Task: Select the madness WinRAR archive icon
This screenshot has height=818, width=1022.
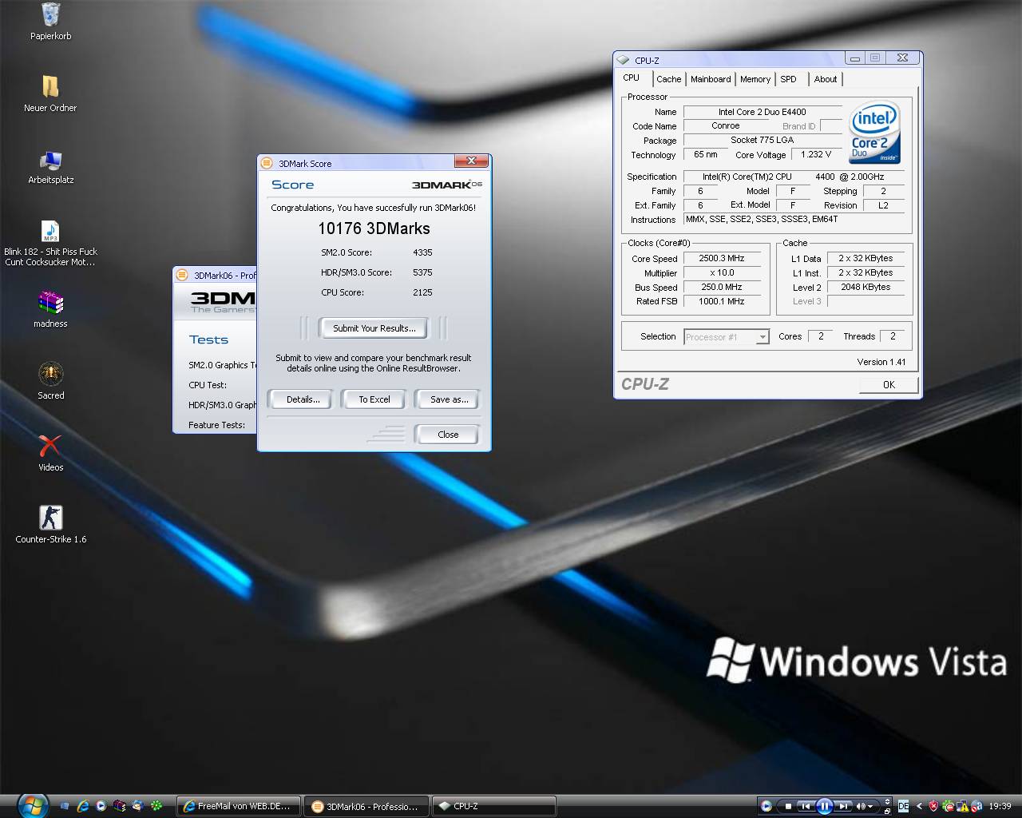Action: point(50,302)
